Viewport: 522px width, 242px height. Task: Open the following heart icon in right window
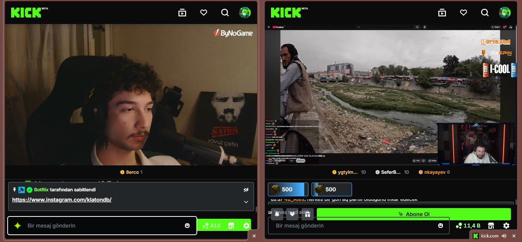coord(464,13)
